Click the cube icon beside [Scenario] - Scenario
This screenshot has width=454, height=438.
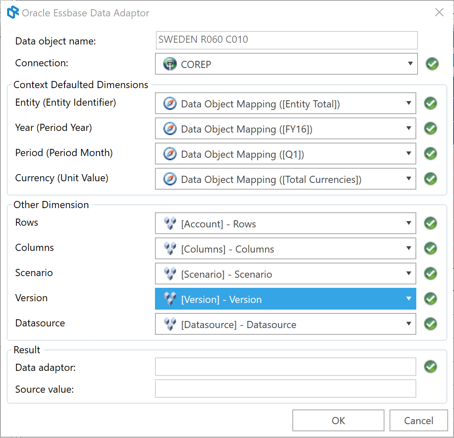170,274
